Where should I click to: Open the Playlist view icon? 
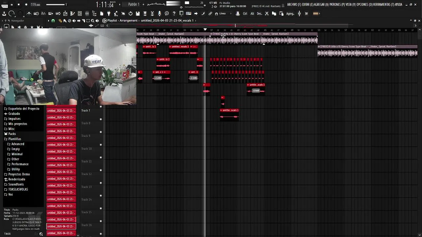(x=65, y=13)
